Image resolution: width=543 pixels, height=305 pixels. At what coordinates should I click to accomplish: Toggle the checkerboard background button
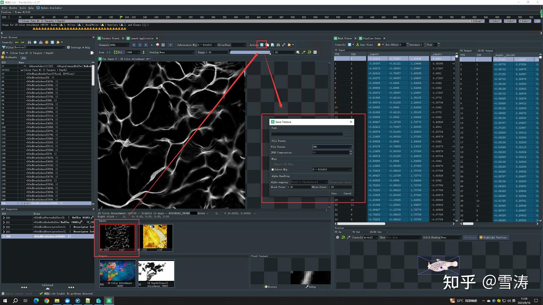tap(163, 45)
